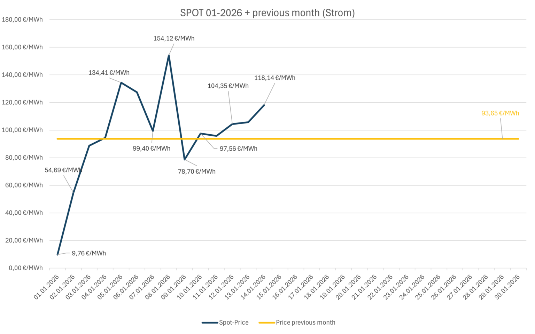Click the 9,76 €/MWh data label
Image resolution: width=535 pixels, height=334 pixels.
pos(89,253)
